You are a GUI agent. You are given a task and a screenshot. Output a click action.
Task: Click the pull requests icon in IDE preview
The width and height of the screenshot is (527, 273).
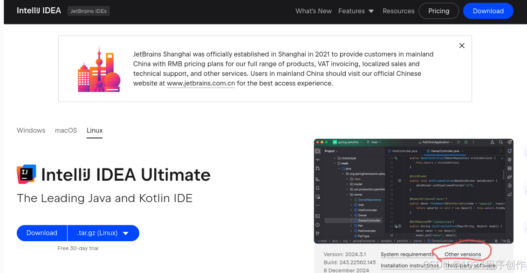(317, 168)
